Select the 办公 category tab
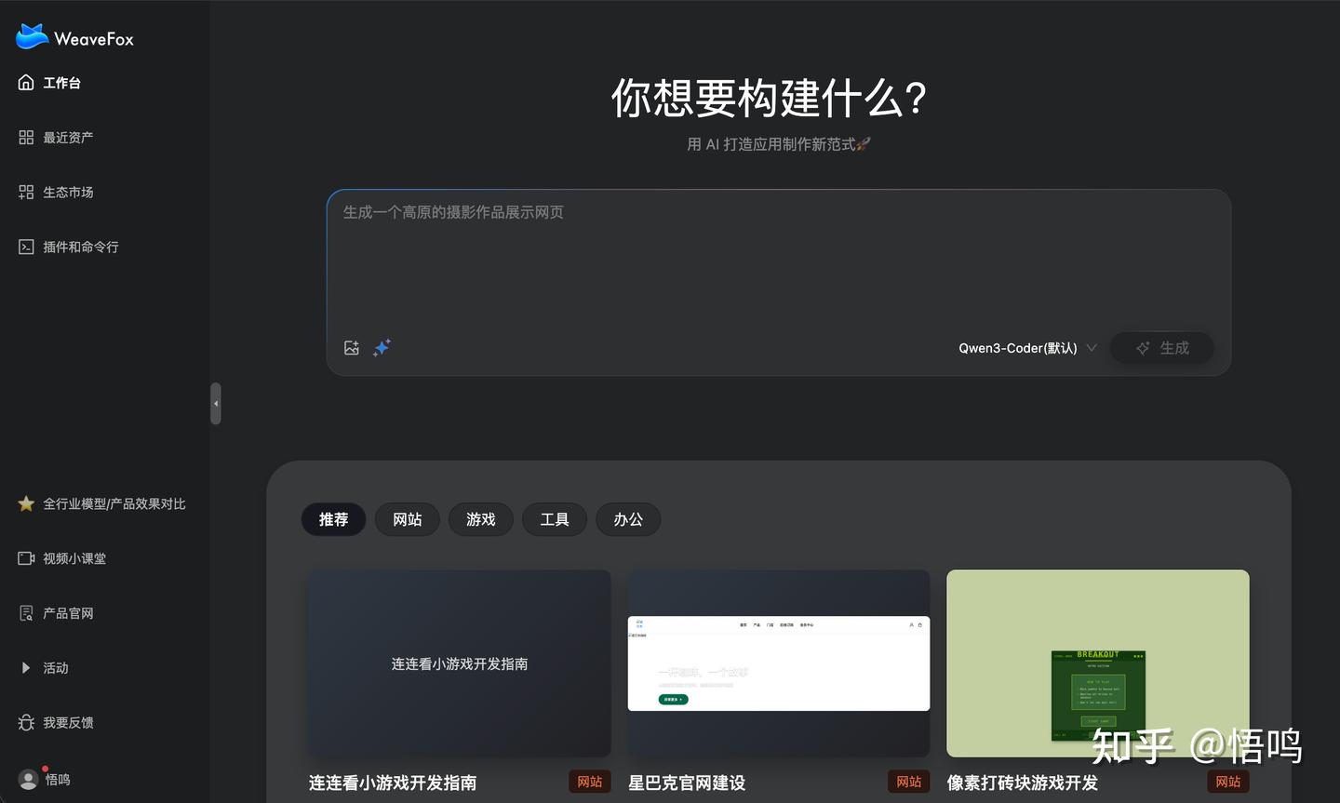Image resolution: width=1340 pixels, height=803 pixels. point(628,519)
